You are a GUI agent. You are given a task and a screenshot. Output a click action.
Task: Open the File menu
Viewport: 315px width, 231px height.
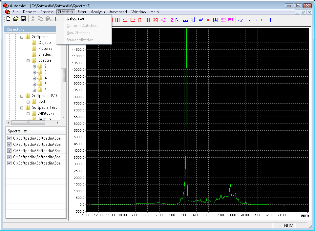tap(15, 12)
